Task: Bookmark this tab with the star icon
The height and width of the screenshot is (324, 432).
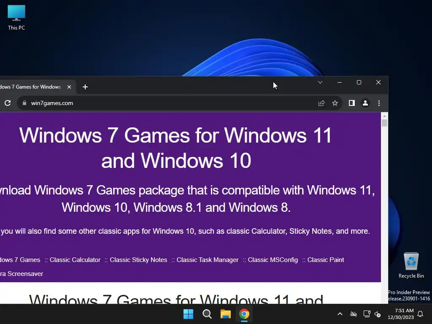Action: (x=335, y=103)
